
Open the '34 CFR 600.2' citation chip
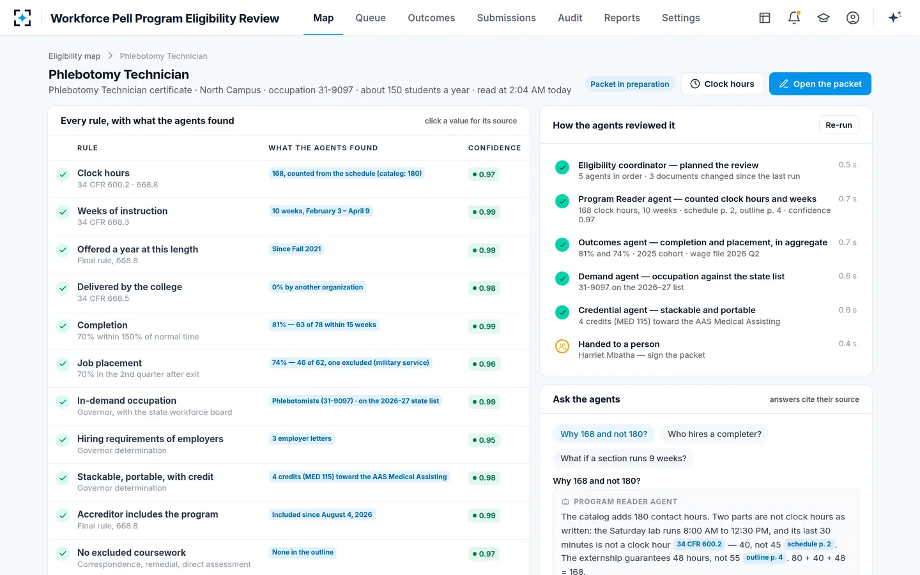(x=699, y=544)
